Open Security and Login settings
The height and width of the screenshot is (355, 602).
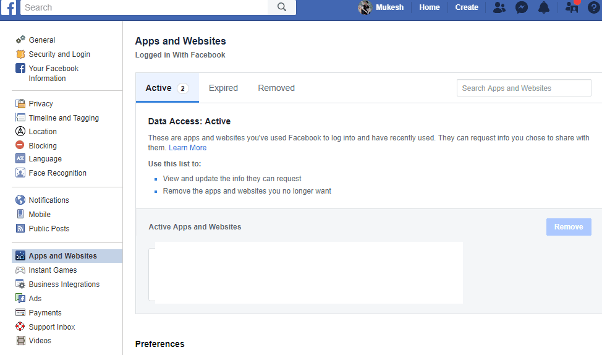click(59, 54)
